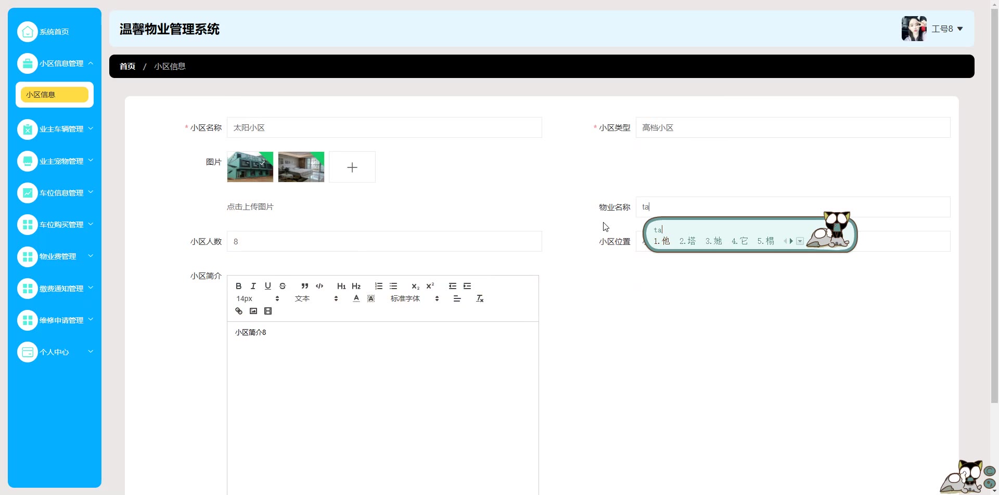The image size is (999, 495).
Task: Open text background color picker
Action: [x=371, y=298]
